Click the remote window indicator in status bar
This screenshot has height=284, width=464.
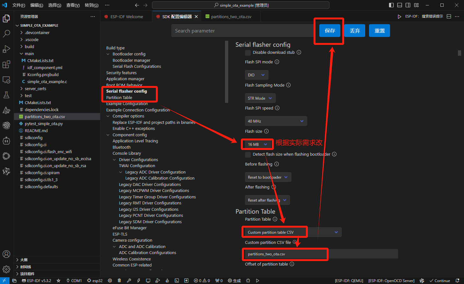(4, 280)
